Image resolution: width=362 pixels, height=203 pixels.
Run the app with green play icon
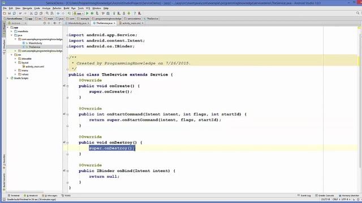87,14
